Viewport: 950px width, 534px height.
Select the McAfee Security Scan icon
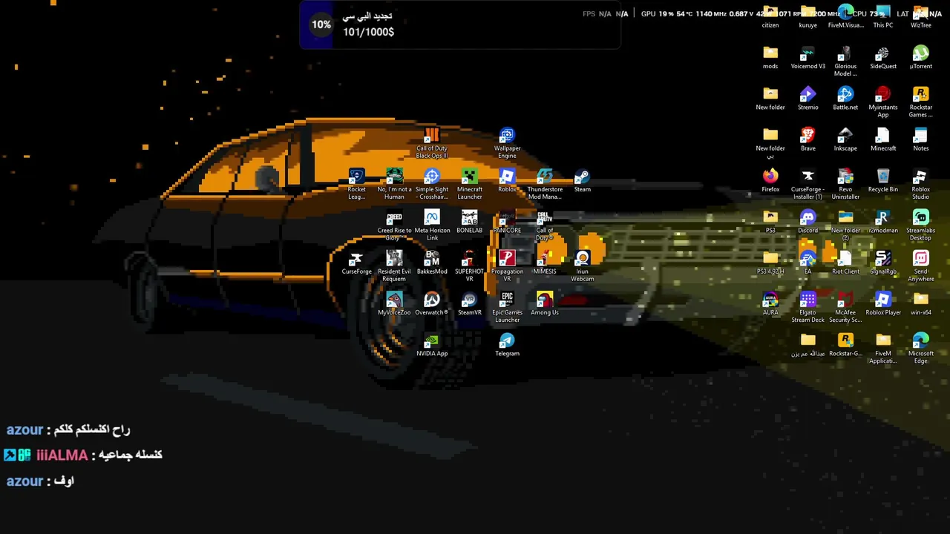click(845, 307)
